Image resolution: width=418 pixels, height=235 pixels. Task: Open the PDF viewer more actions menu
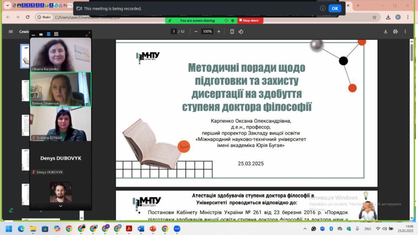coord(405,31)
